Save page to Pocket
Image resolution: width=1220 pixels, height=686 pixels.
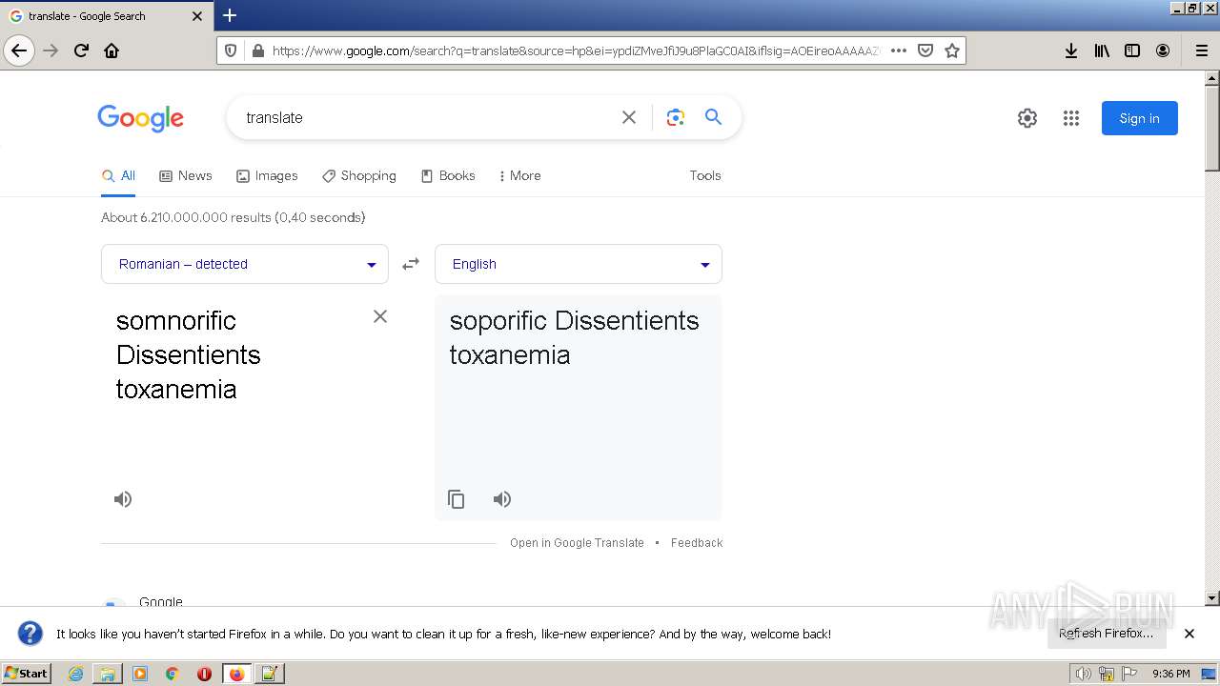925,50
